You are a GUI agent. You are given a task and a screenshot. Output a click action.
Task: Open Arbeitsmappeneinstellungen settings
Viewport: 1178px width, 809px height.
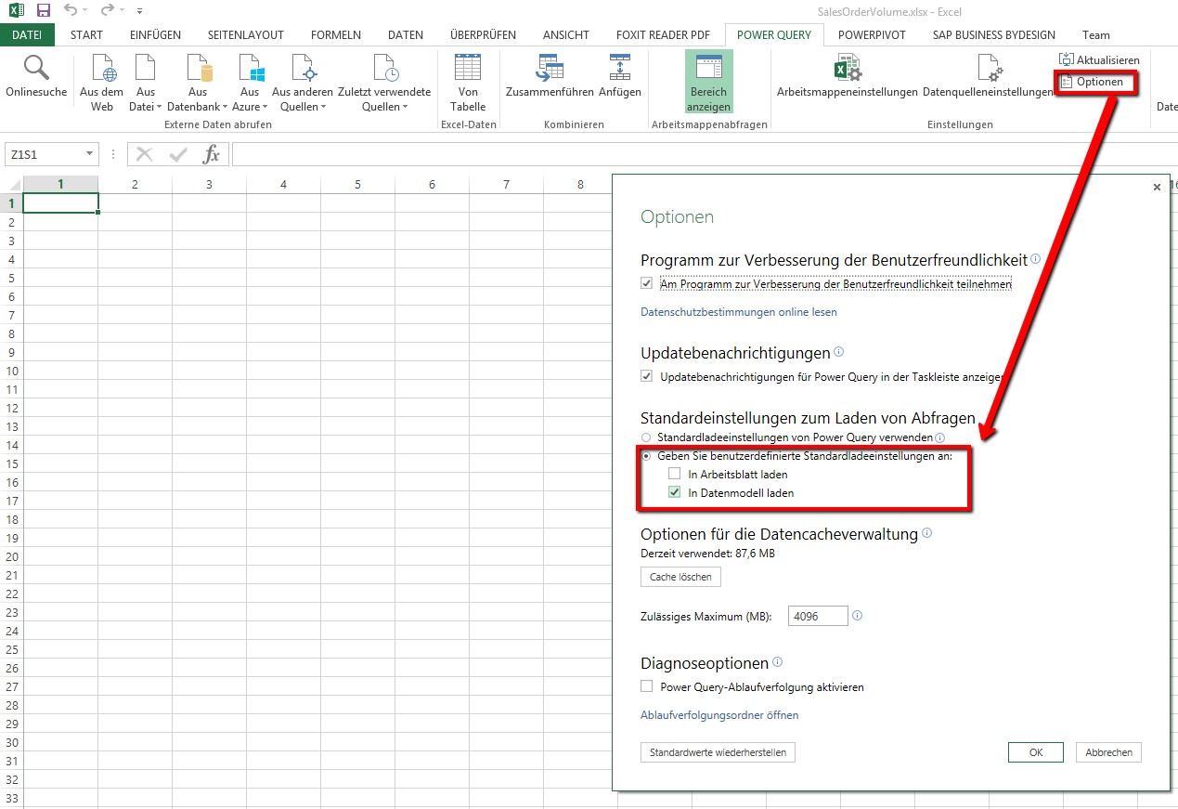pos(847,70)
